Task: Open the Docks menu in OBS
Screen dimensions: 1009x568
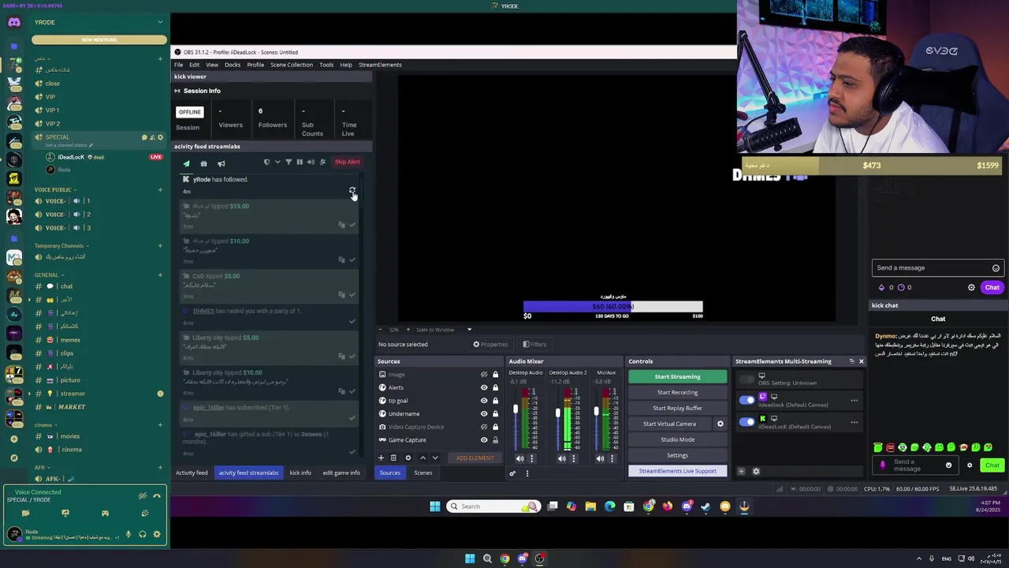Action: point(232,65)
